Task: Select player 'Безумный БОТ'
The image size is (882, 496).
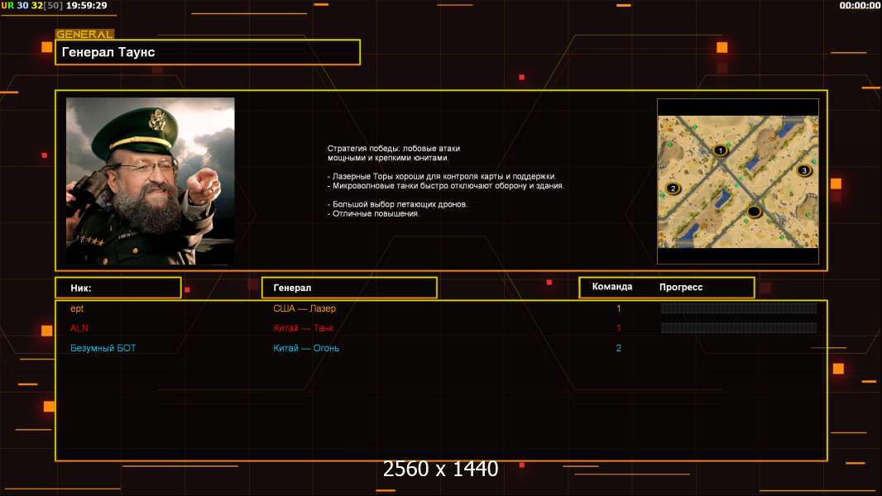Action: [103, 348]
